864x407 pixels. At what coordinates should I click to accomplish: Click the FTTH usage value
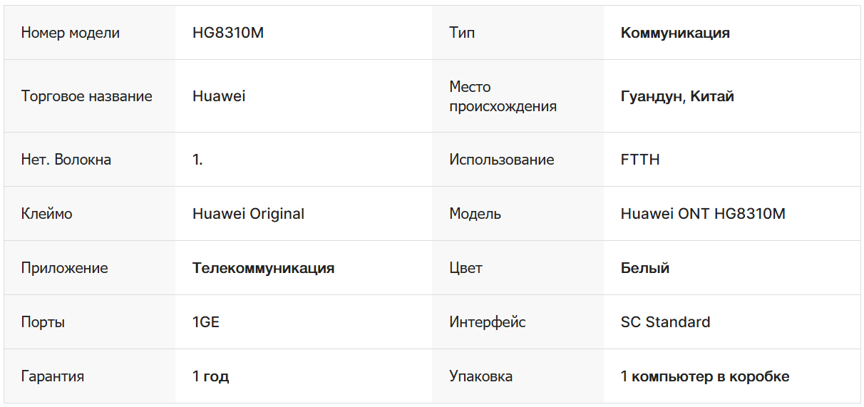(x=640, y=160)
